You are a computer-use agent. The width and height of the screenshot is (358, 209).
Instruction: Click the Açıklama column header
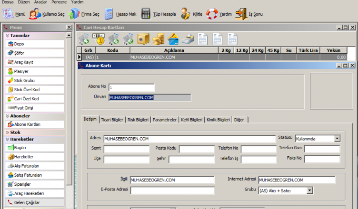pos(174,50)
